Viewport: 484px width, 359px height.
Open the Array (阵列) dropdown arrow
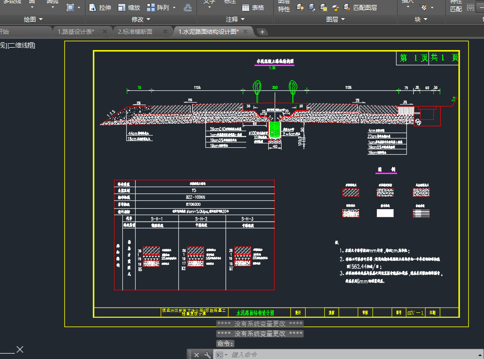174,8
